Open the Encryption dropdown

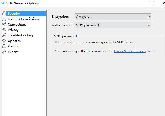[113, 17]
